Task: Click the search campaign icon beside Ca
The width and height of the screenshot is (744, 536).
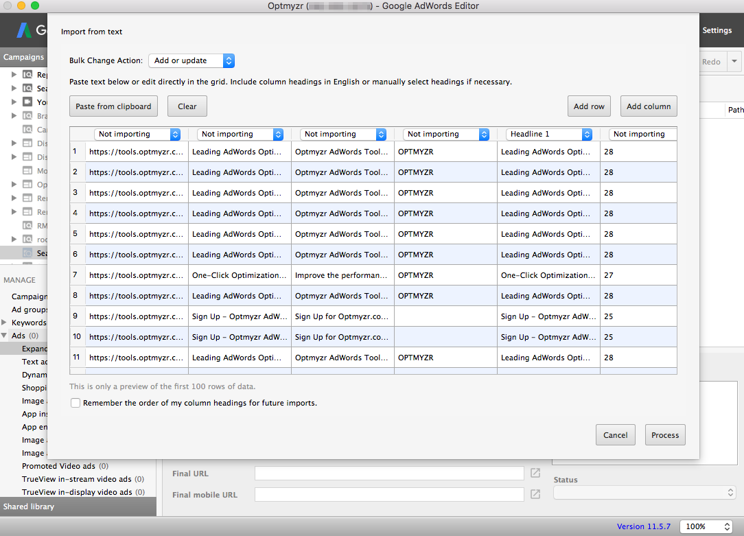Action: point(28,130)
